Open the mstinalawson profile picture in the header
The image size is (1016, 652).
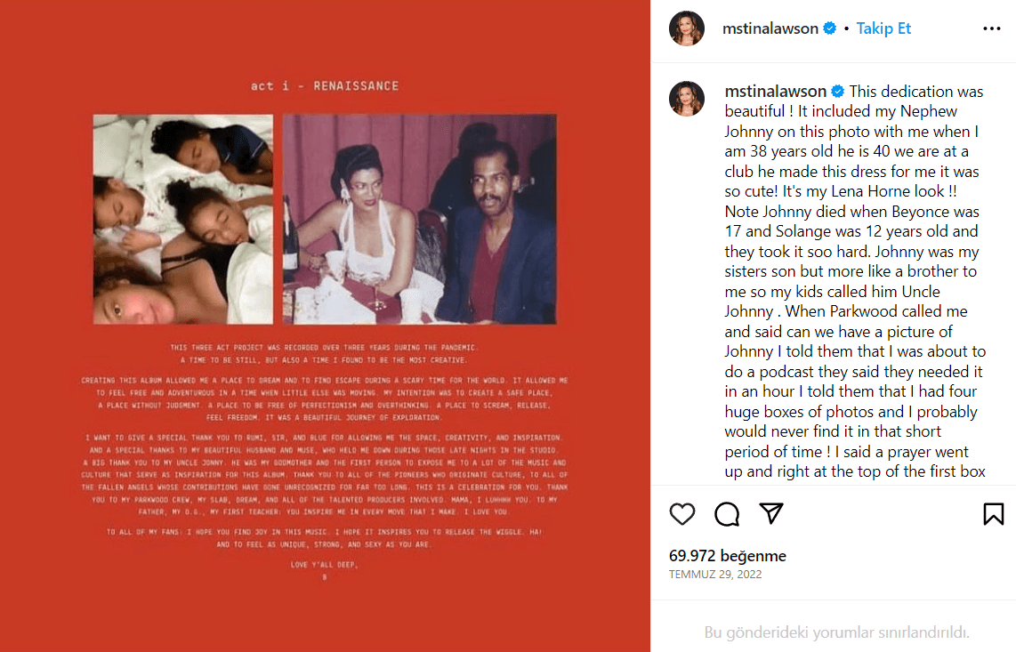click(686, 28)
